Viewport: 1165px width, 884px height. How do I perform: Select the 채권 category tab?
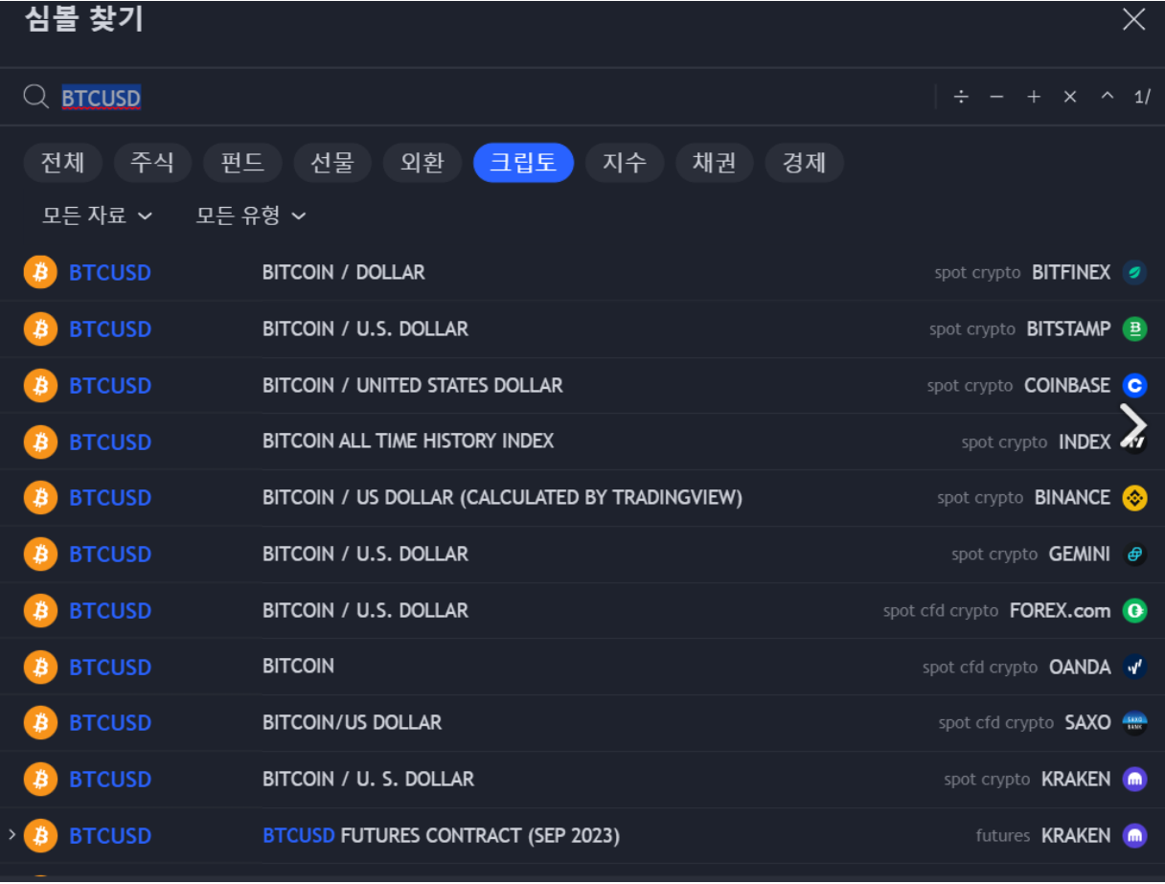pyautogui.click(x=715, y=163)
